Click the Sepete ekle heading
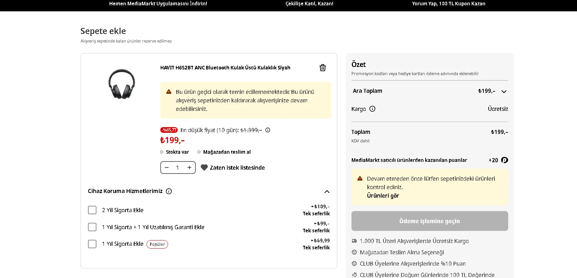Viewport: 577px width, 278px height. [x=103, y=31]
